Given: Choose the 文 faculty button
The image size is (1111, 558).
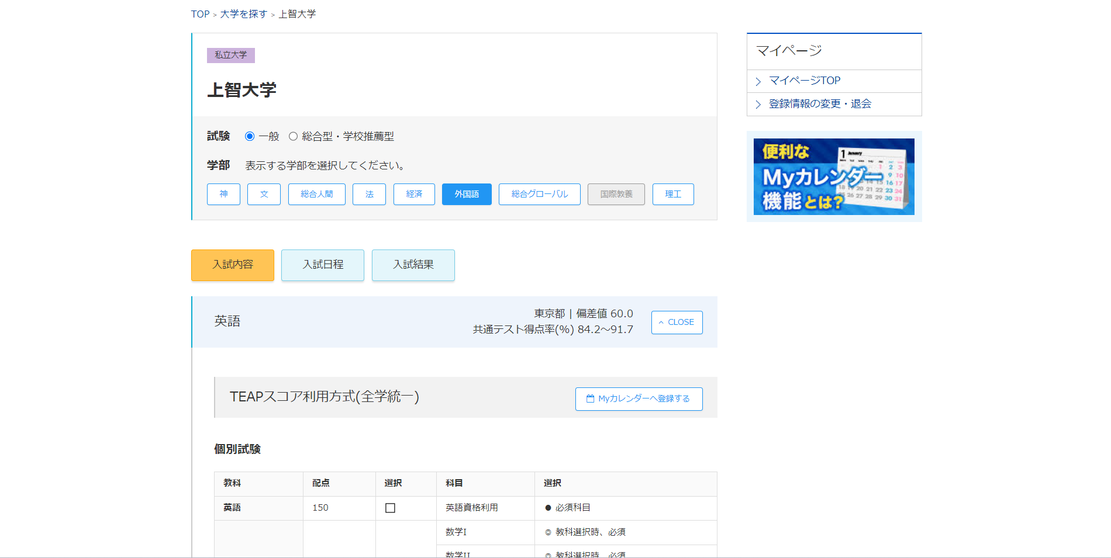Looking at the screenshot, I should [264, 194].
